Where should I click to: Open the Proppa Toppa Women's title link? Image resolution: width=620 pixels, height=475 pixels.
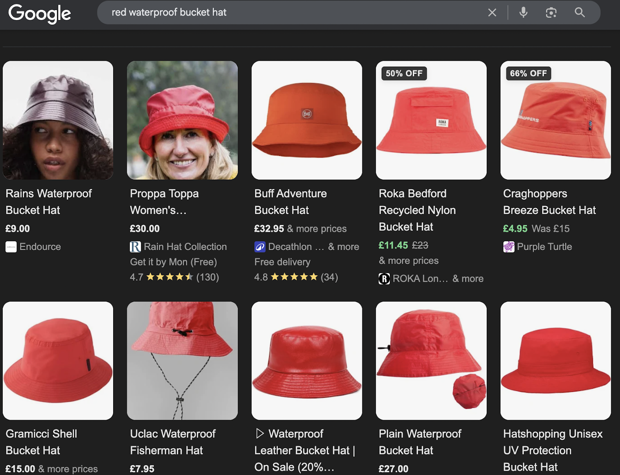[x=164, y=202]
